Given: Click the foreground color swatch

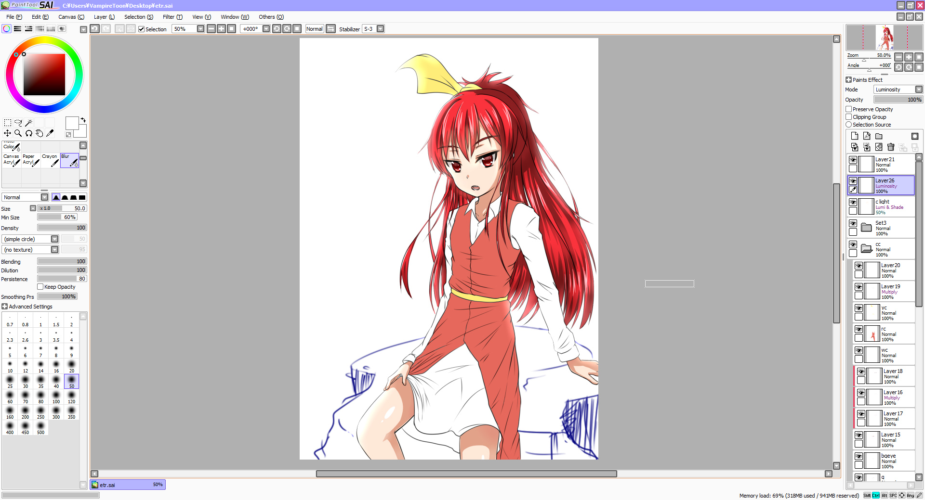Looking at the screenshot, I should (72, 123).
